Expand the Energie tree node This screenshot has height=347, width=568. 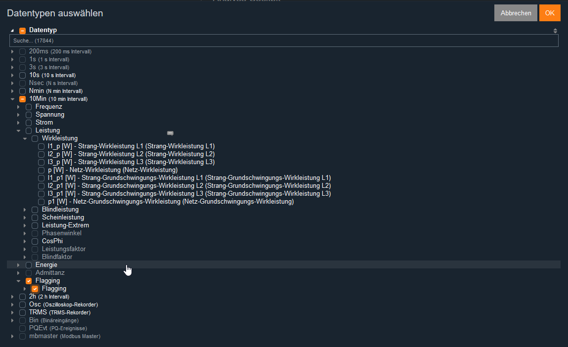coord(19,265)
